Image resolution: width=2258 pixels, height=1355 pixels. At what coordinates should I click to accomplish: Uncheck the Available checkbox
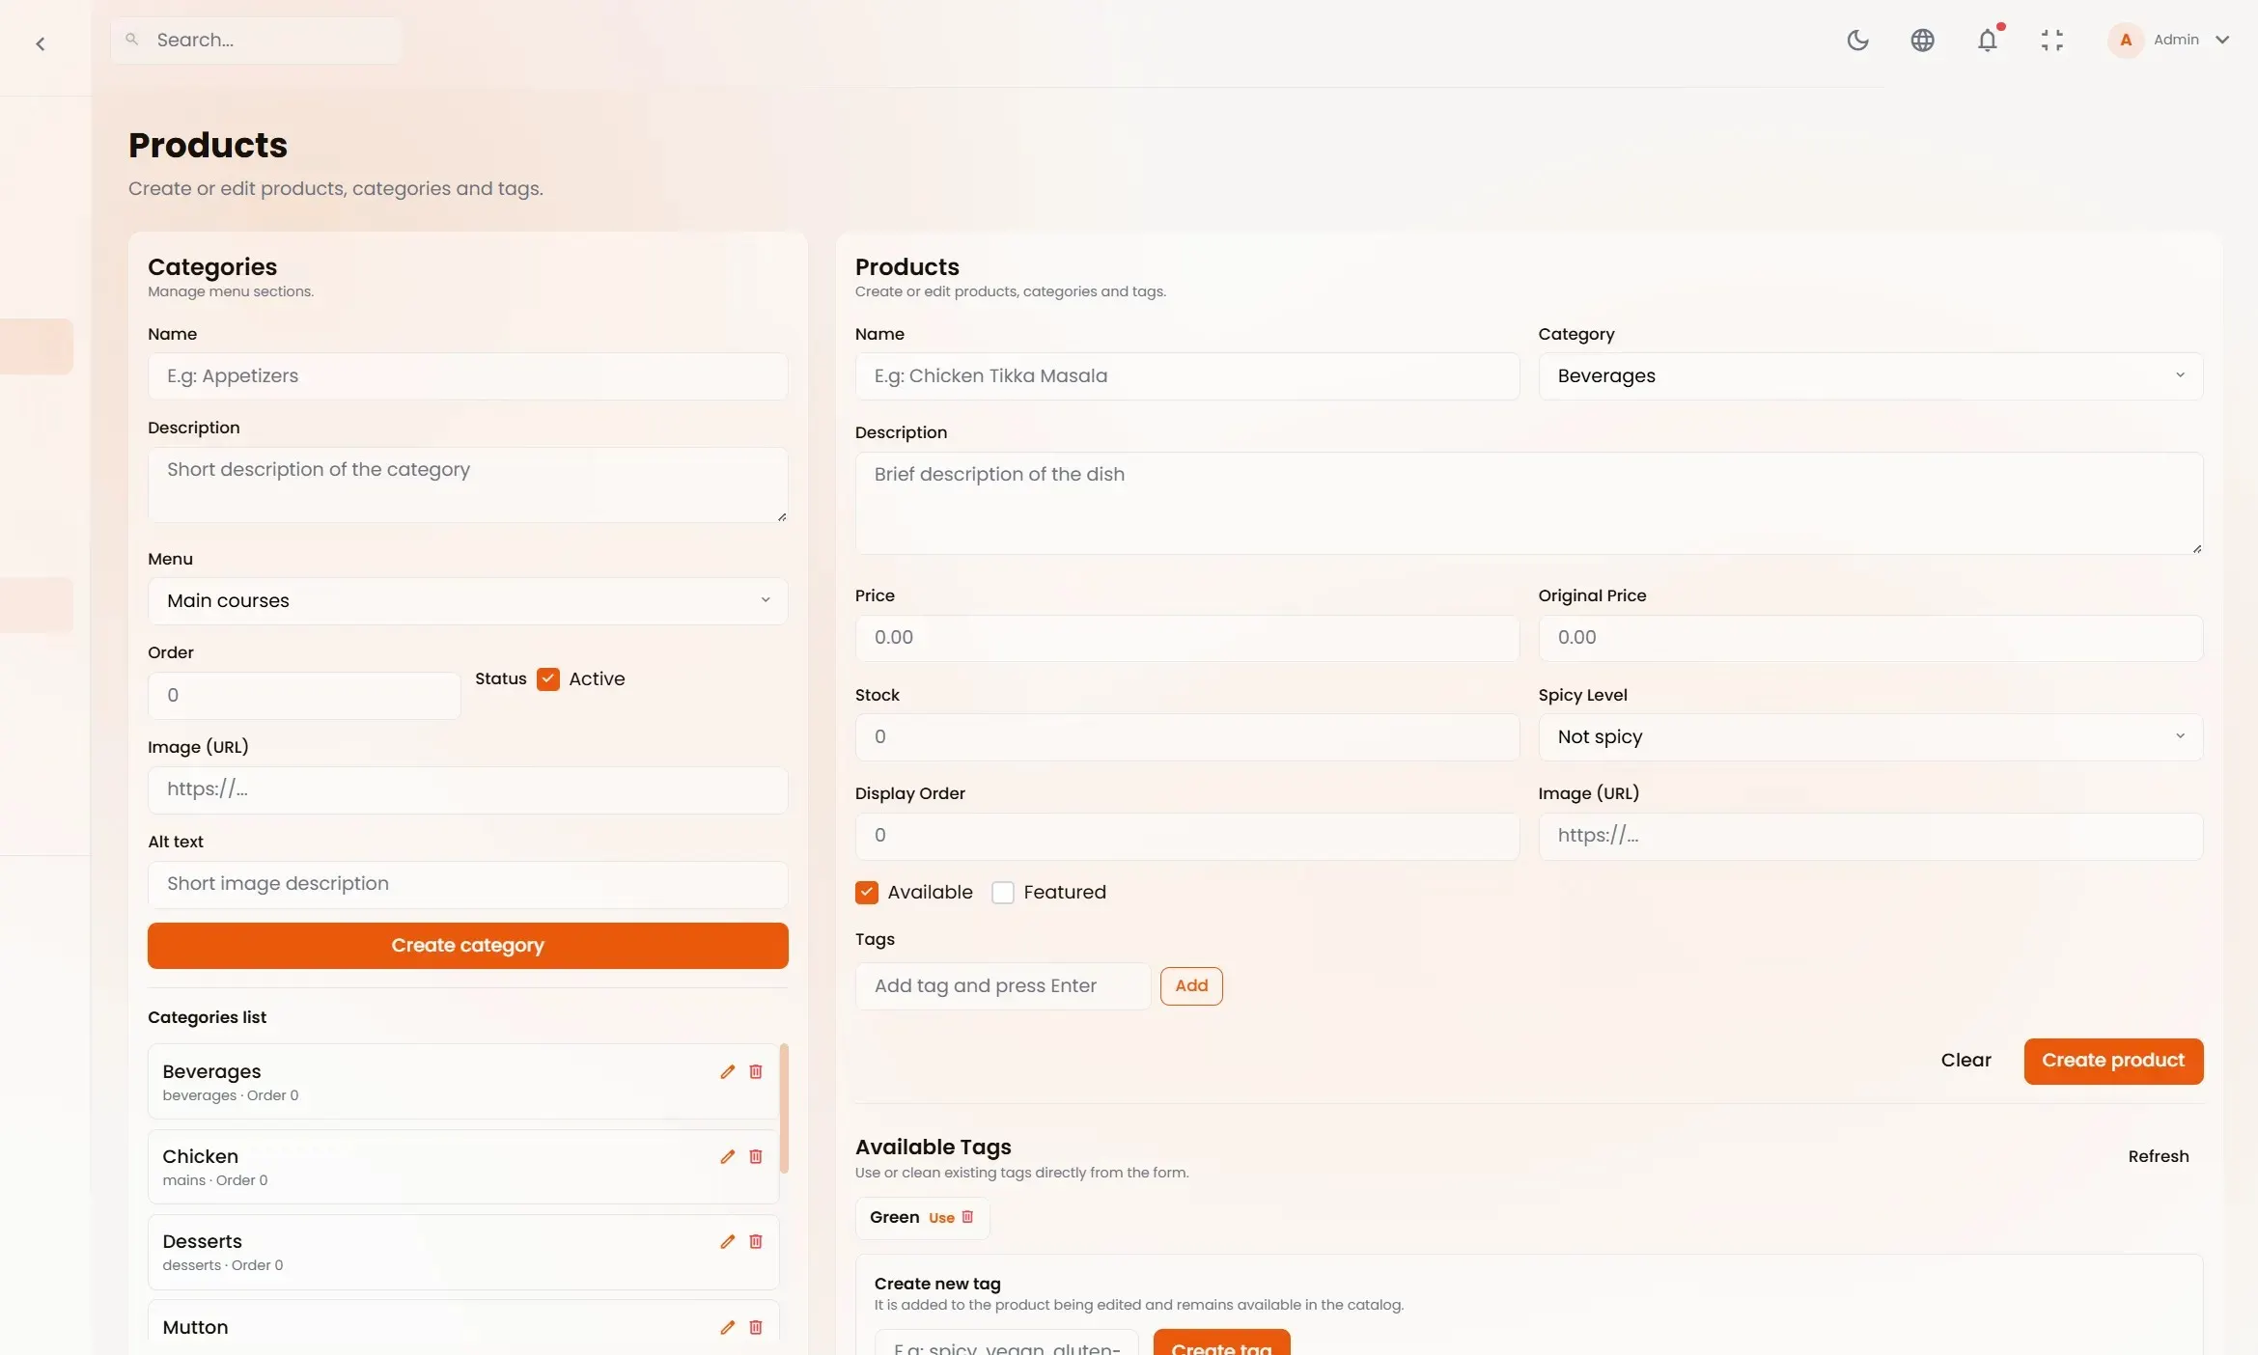coord(867,892)
